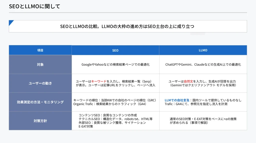Select the "対象" row label
The height and width of the screenshot is (143, 256).
tap(40, 65)
